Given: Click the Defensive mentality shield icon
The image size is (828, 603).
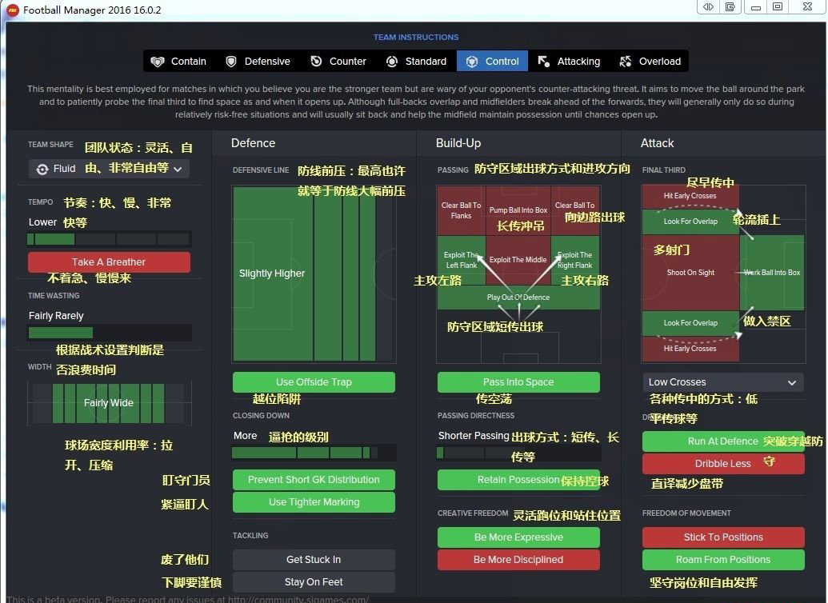Looking at the screenshot, I should point(230,62).
